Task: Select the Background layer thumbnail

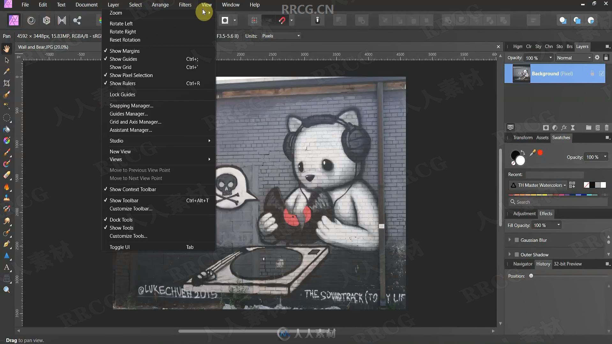Action: [x=521, y=74]
